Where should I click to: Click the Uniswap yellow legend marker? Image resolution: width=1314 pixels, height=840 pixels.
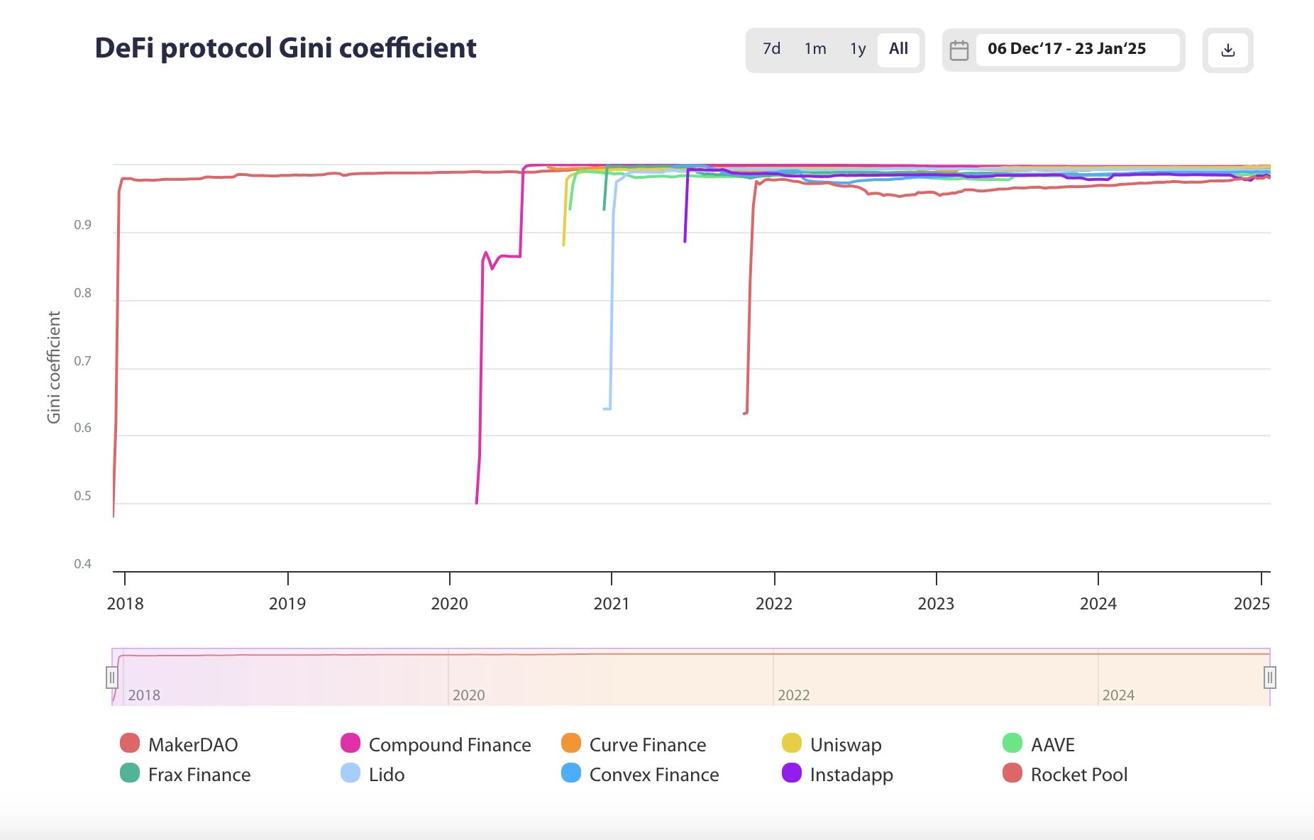(x=793, y=744)
